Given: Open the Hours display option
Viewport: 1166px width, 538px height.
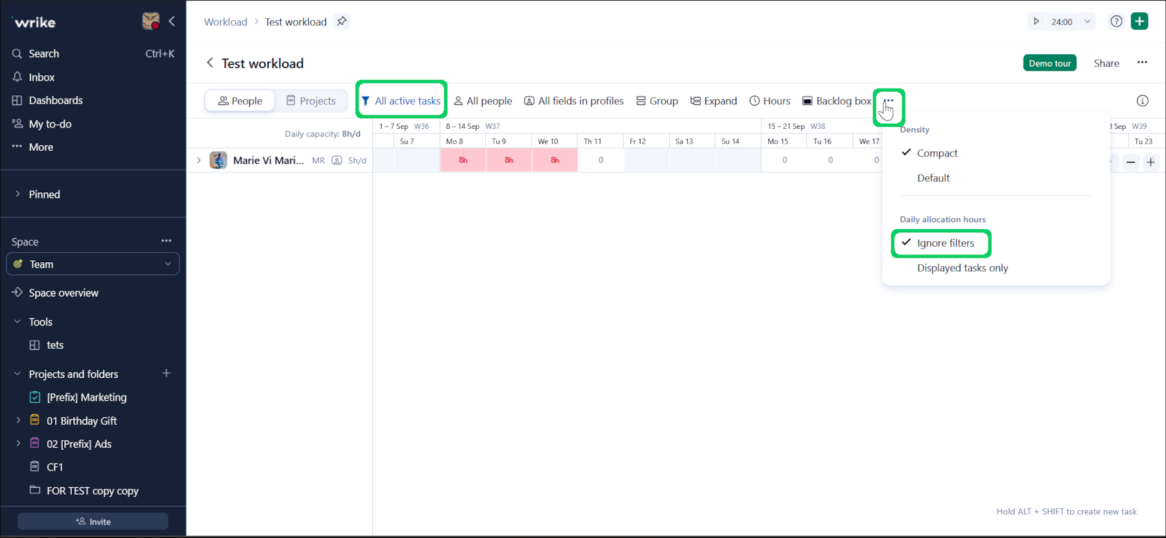Looking at the screenshot, I should tap(770, 101).
